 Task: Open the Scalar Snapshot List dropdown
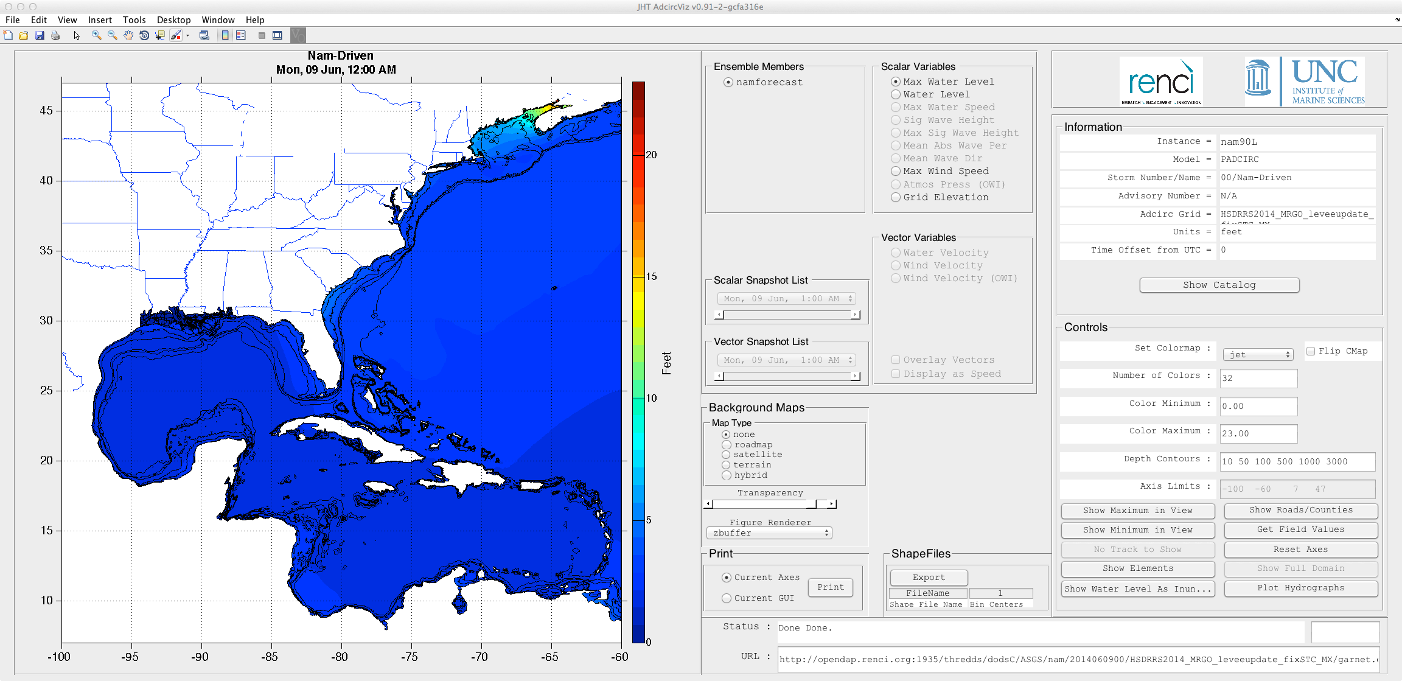(x=787, y=299)
